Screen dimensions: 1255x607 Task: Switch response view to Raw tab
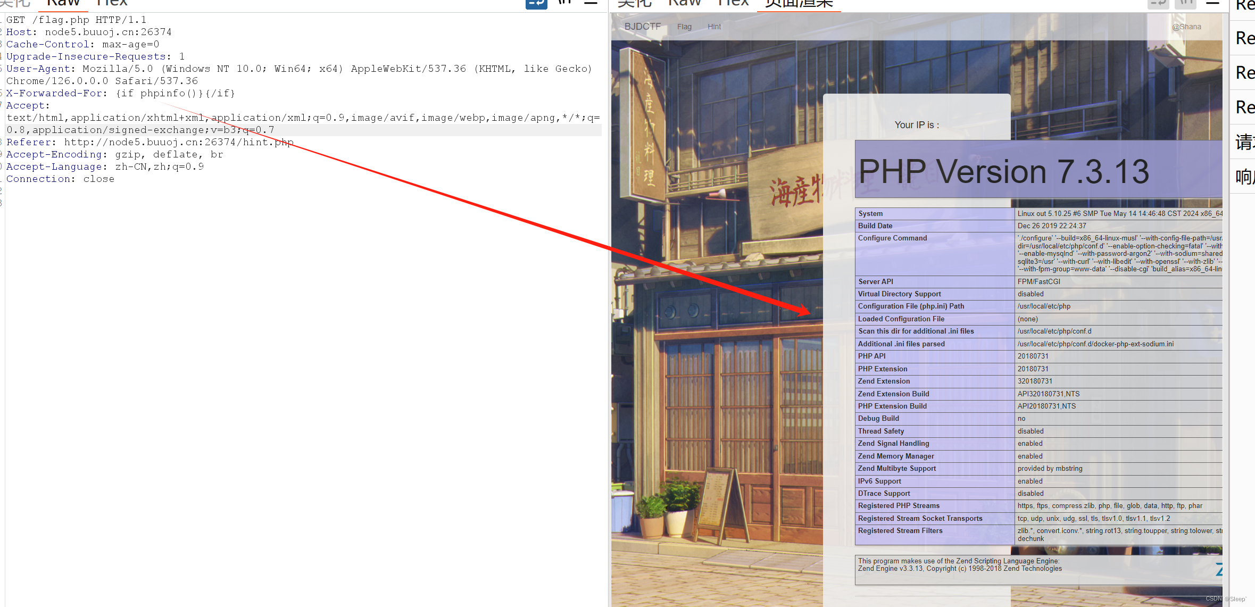(684, 3)
